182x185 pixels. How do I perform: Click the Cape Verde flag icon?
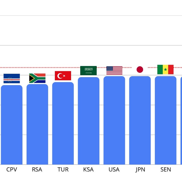pos(12,78)
